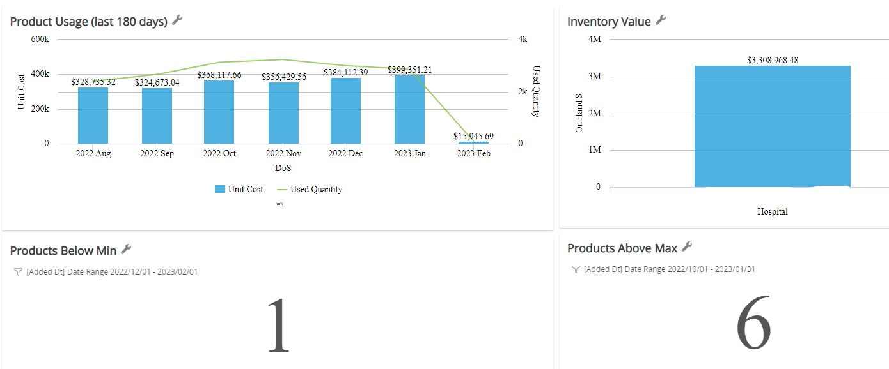Open the Products Above Max count 6

[x=753, y=322]
